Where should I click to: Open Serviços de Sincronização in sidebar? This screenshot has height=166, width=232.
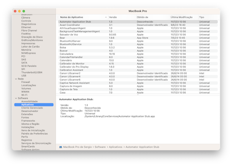tap(36, 144)
